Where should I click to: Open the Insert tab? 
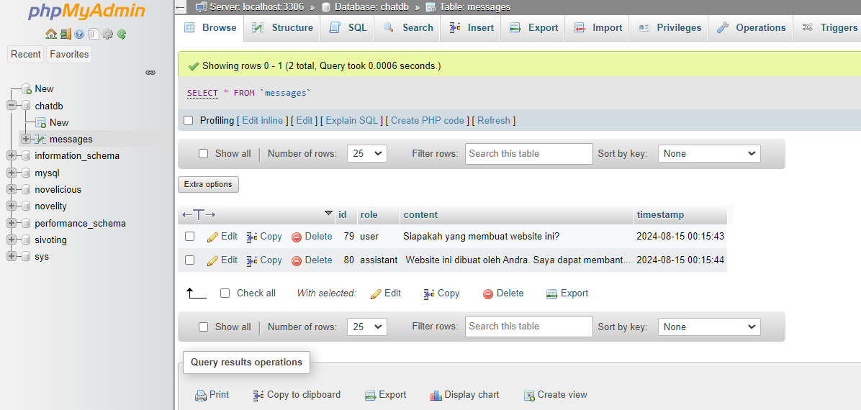(x=472, y=27)
